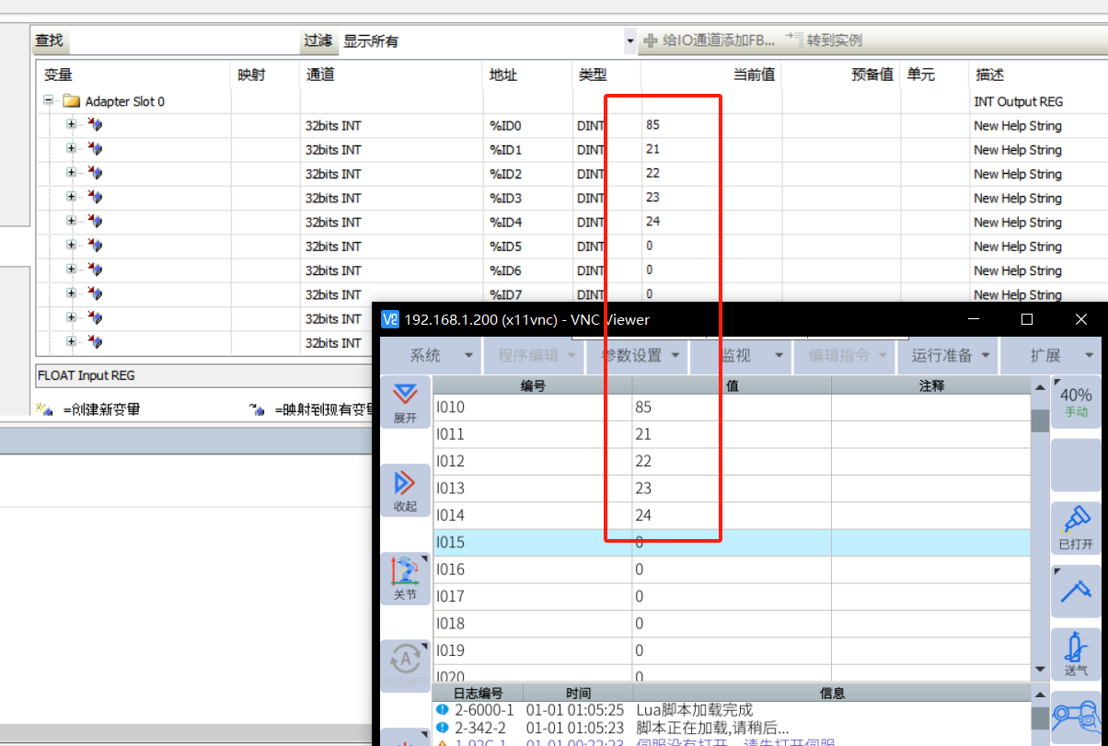Click the 收起 collapse icon

pyautogui.click(x=405, y=490)
